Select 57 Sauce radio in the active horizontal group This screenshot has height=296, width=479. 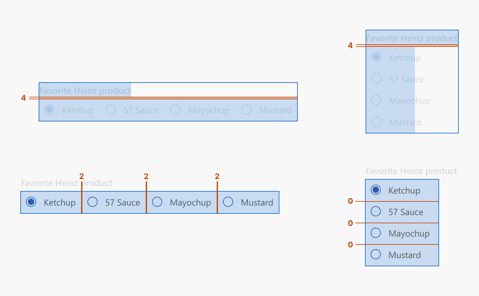pyautogui.click(x=93, y=202)
